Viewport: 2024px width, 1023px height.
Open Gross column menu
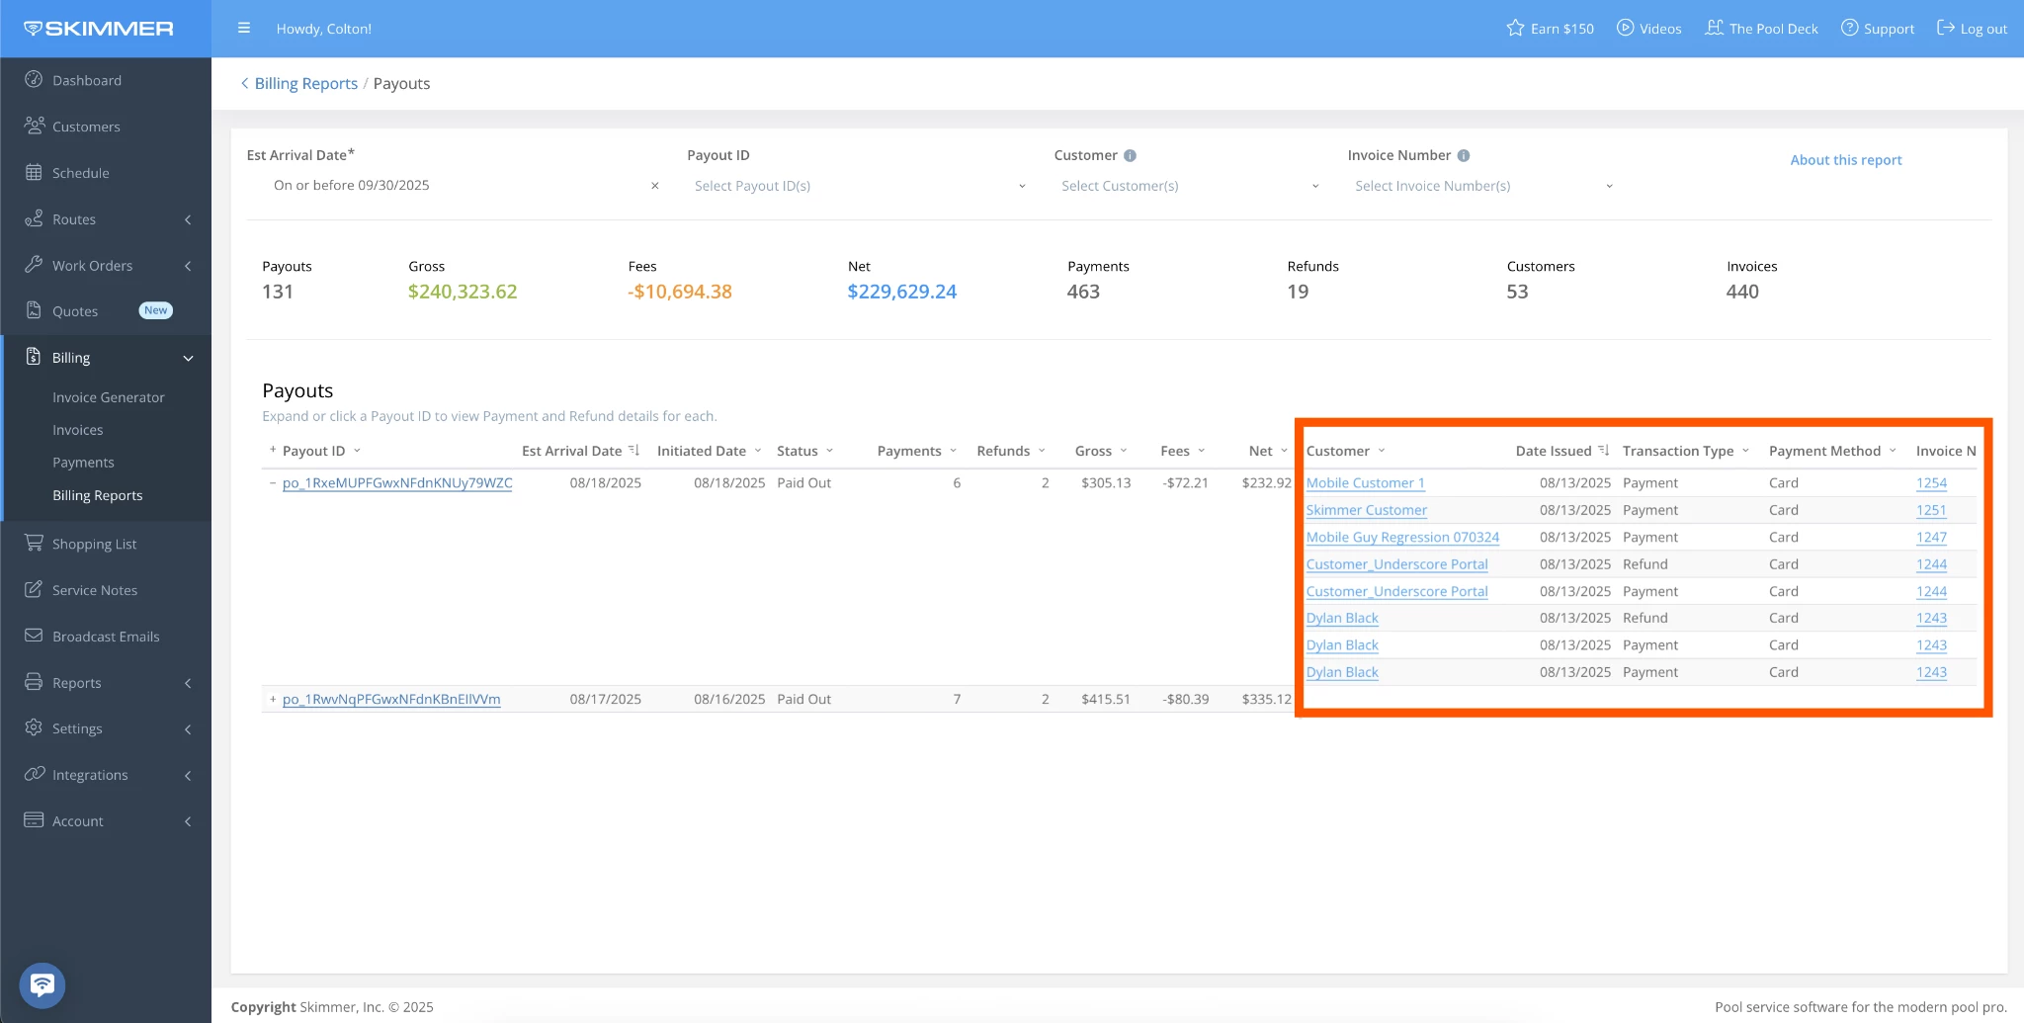1124,451
